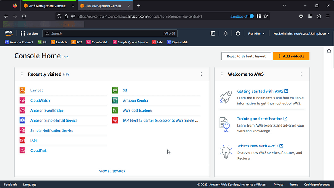Click the Info link beside Console Home
The image size is (334, 188).
(x=66, y=57)
